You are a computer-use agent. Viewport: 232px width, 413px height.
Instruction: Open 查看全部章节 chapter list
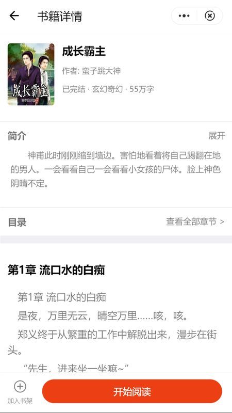point(191,222)
